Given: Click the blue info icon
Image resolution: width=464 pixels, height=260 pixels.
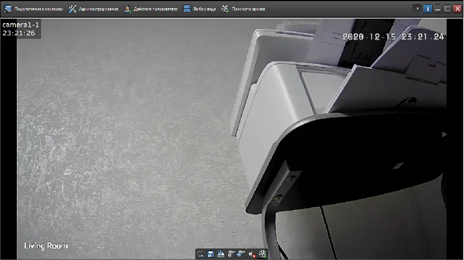Looking at the screenshot, I should (428, 9).
